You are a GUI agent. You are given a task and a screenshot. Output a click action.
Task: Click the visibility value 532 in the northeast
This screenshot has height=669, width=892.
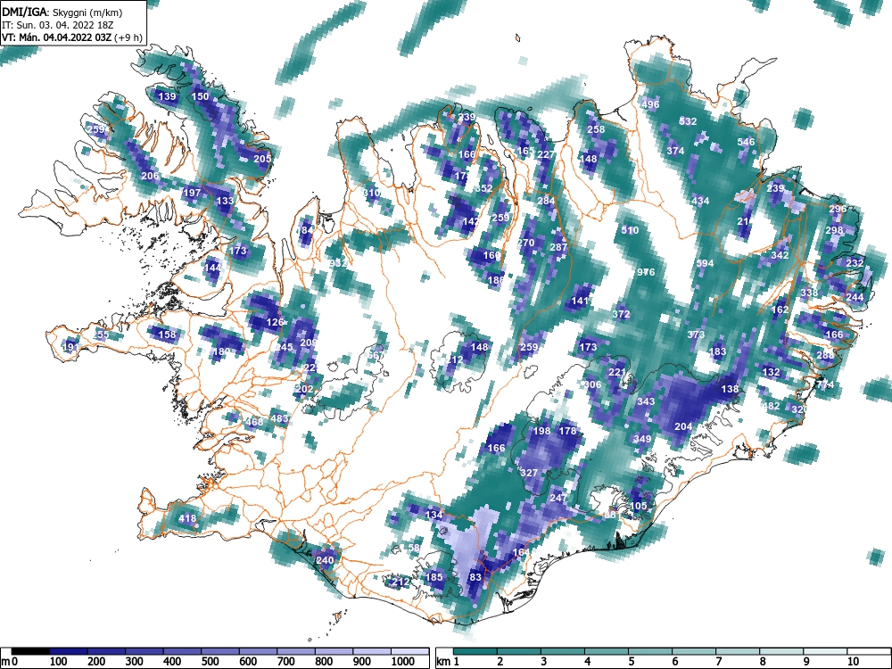[x=688, y=121]
